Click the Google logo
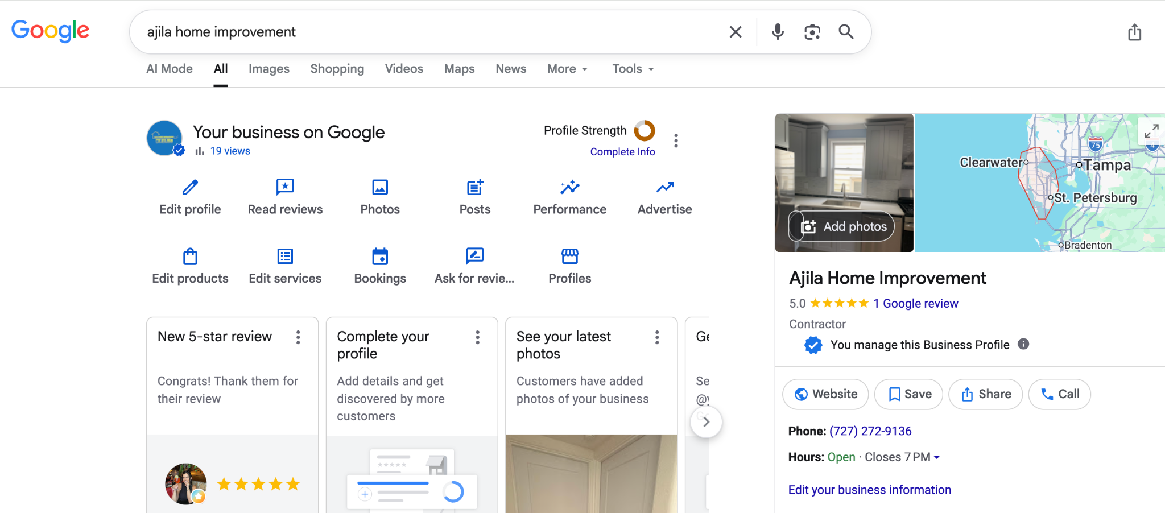1165x513 pixels. coord(50,31)
